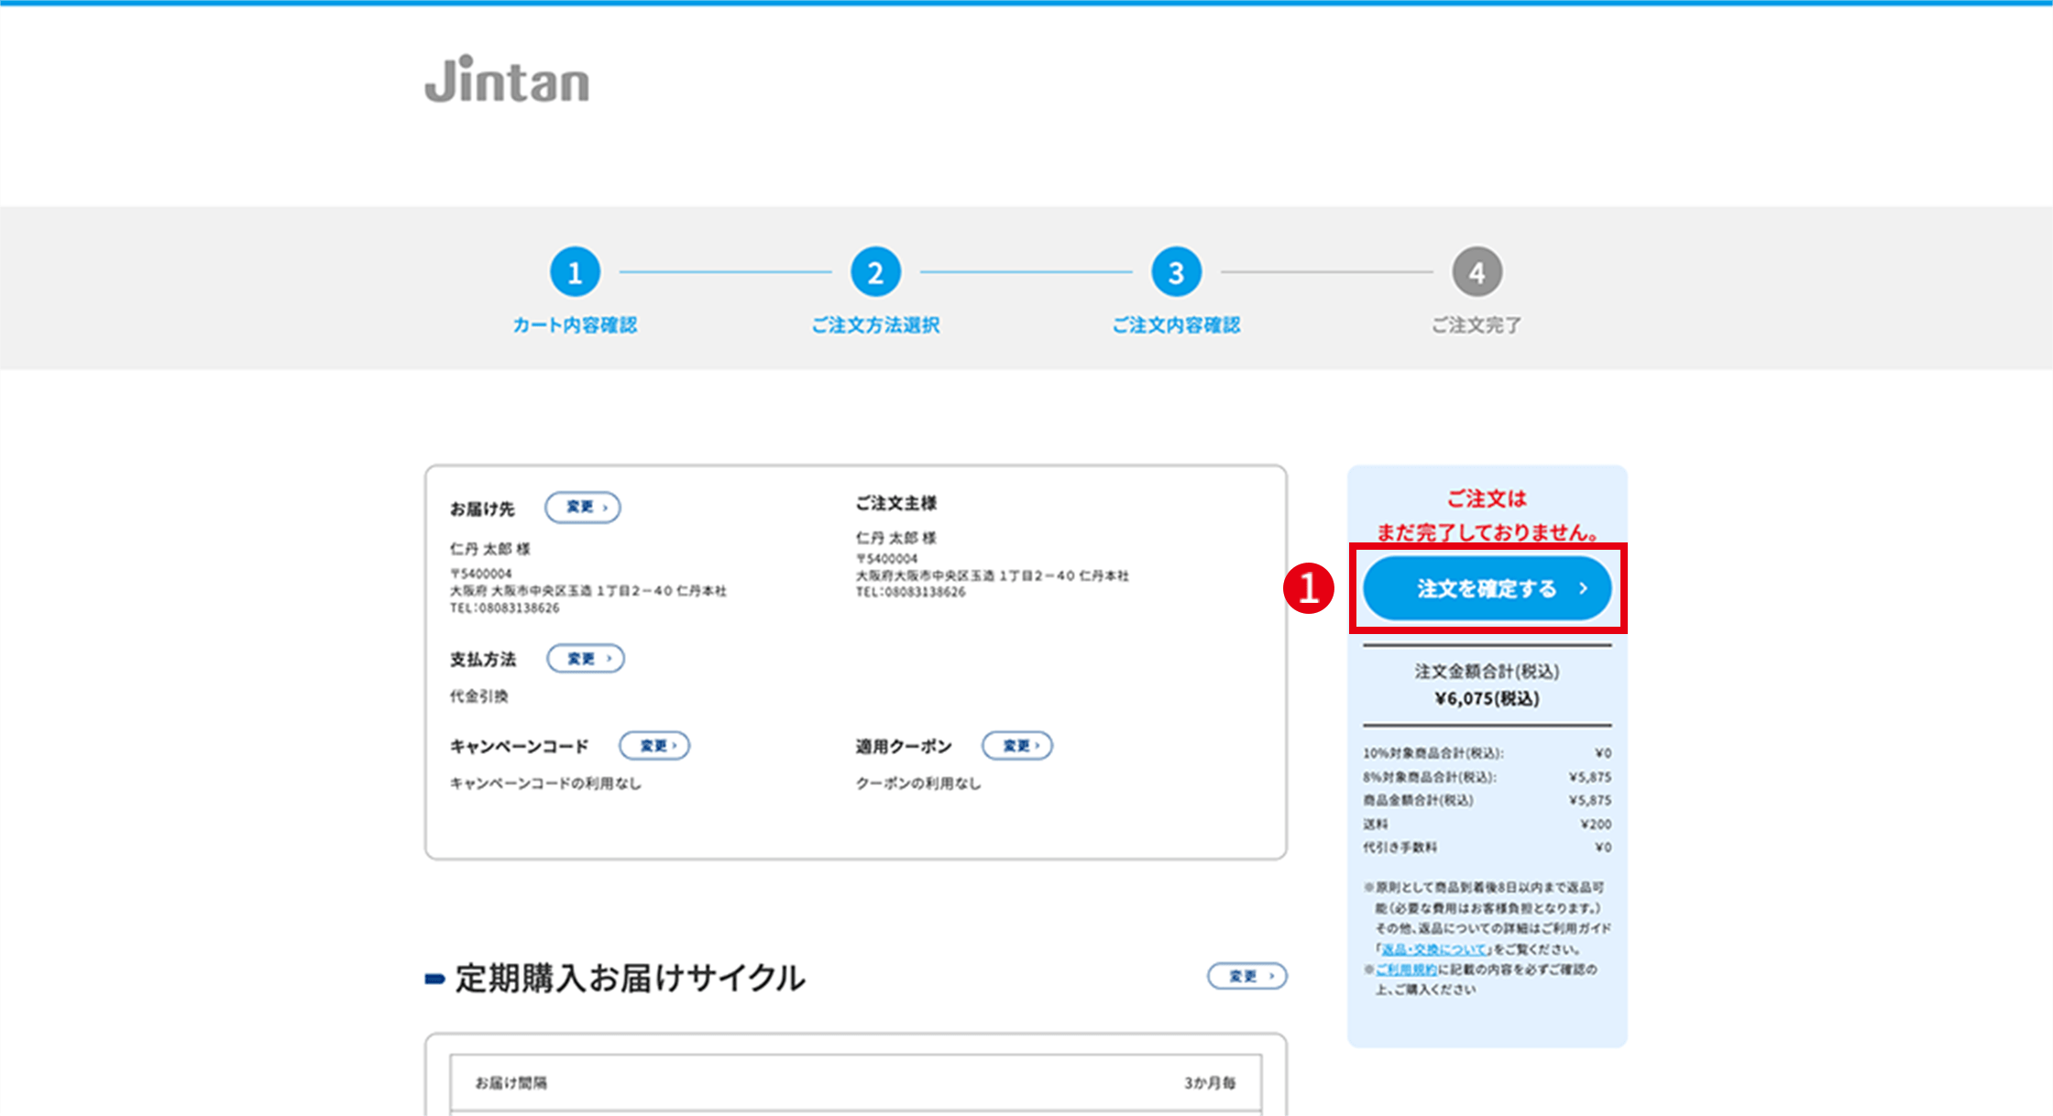Viewport: 2053px width, 1116px height.
Task: Open 返品・交換について link
Action: [1434, 949]
